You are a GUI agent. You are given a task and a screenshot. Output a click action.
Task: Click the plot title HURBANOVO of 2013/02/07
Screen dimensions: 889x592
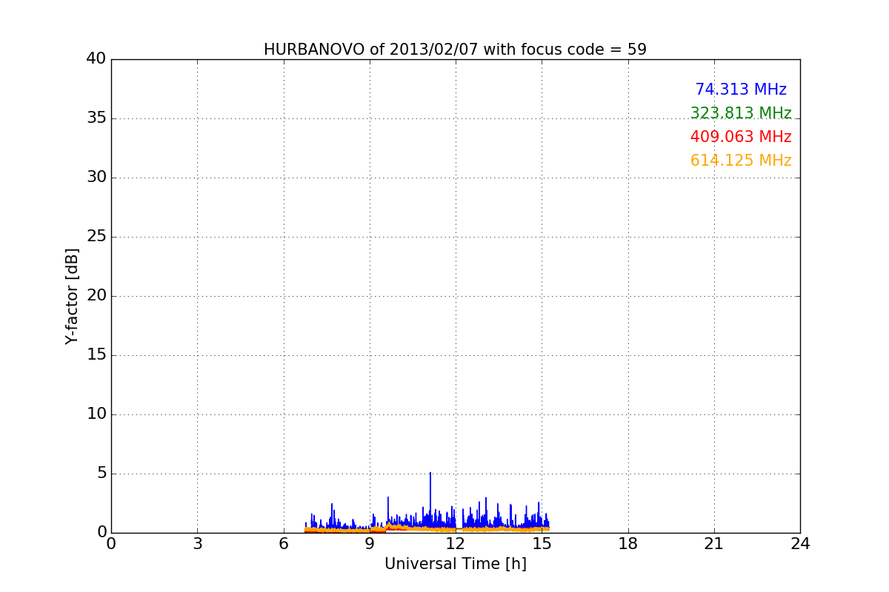point(455,50)
